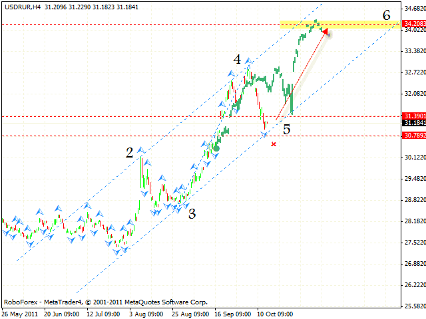Click the red arrowhead near the yellow zone

(x=325, y=30)
